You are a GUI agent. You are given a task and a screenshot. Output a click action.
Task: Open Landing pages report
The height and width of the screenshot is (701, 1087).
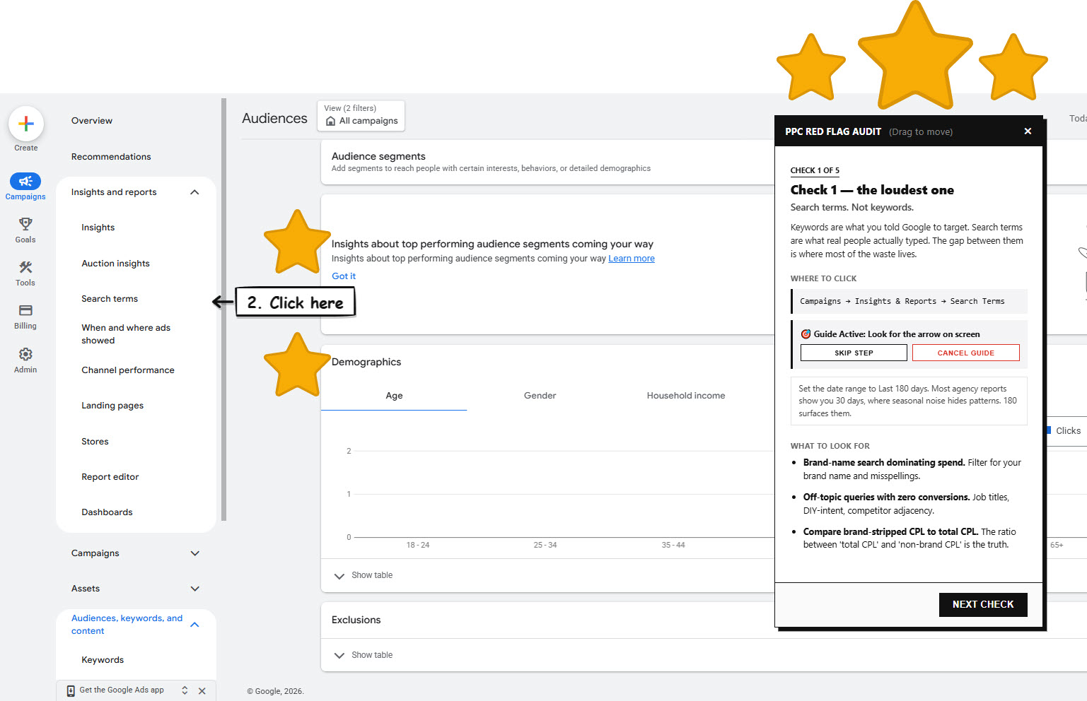point(112,406)
